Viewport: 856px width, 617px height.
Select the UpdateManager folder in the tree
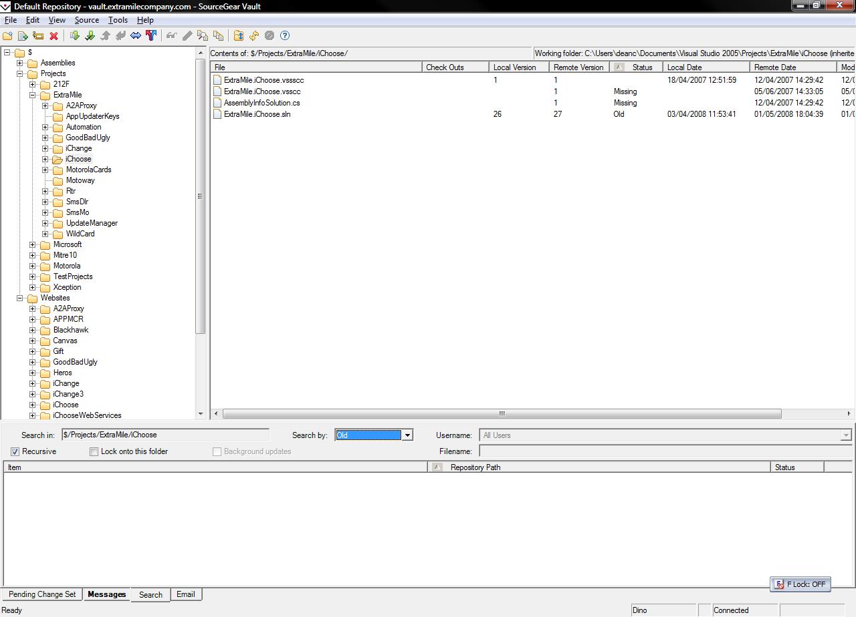tap(92, 223)
